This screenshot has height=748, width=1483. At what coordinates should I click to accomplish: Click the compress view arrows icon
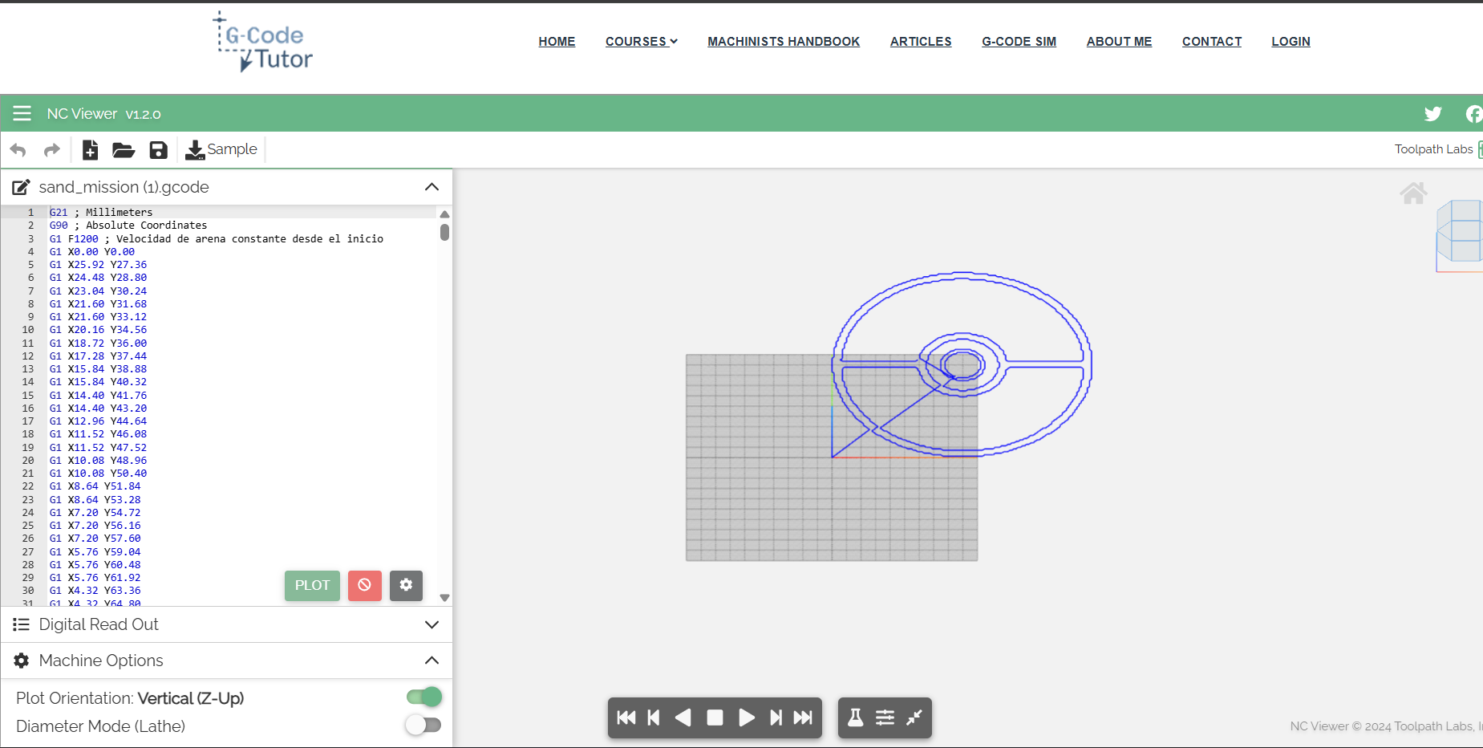click(914, 718)
